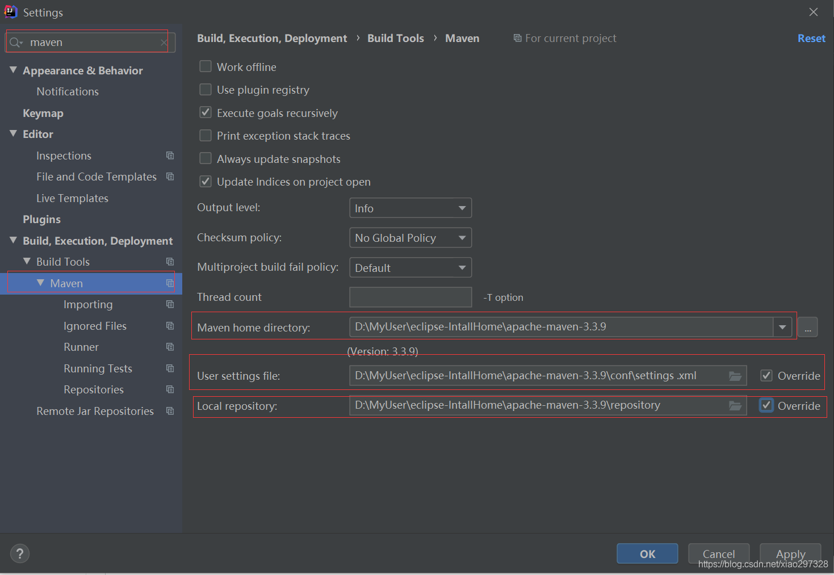
Task: Open Keymap settings page
Action: coord(43,113)
